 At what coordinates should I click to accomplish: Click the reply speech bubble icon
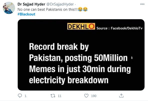(x=20, y=96)
